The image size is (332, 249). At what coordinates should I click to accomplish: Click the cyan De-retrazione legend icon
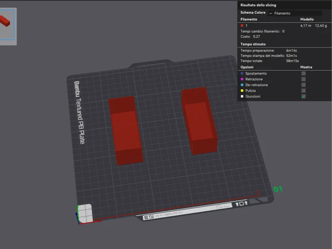242,85
